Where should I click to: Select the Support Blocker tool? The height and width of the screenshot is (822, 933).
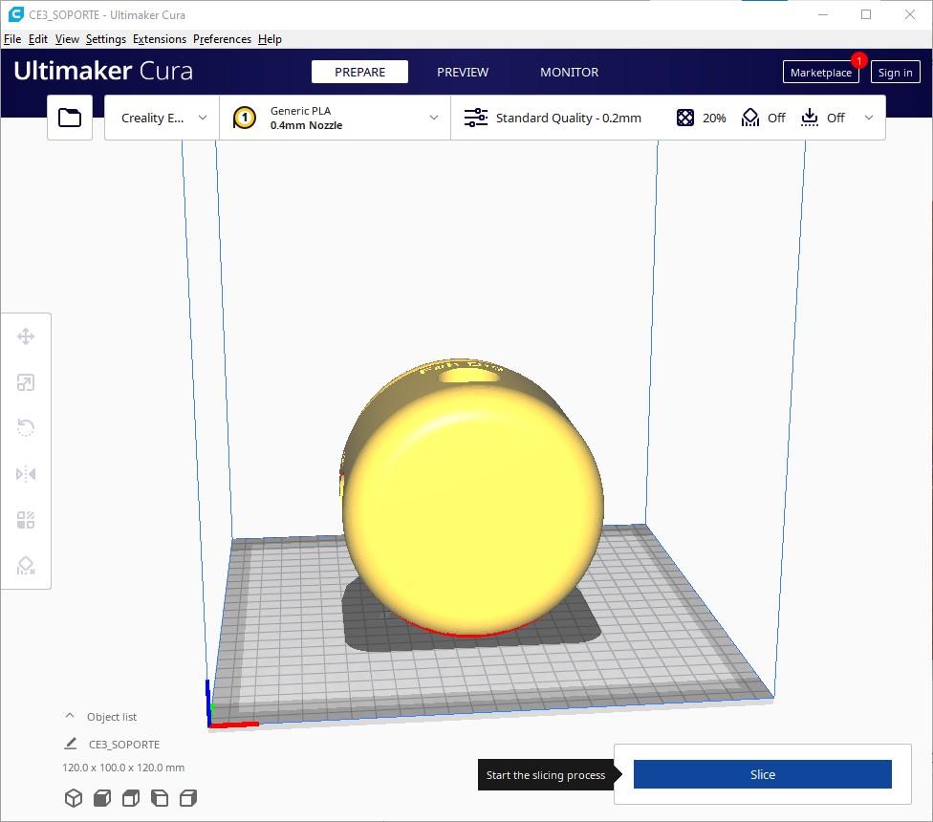(26, 566)
